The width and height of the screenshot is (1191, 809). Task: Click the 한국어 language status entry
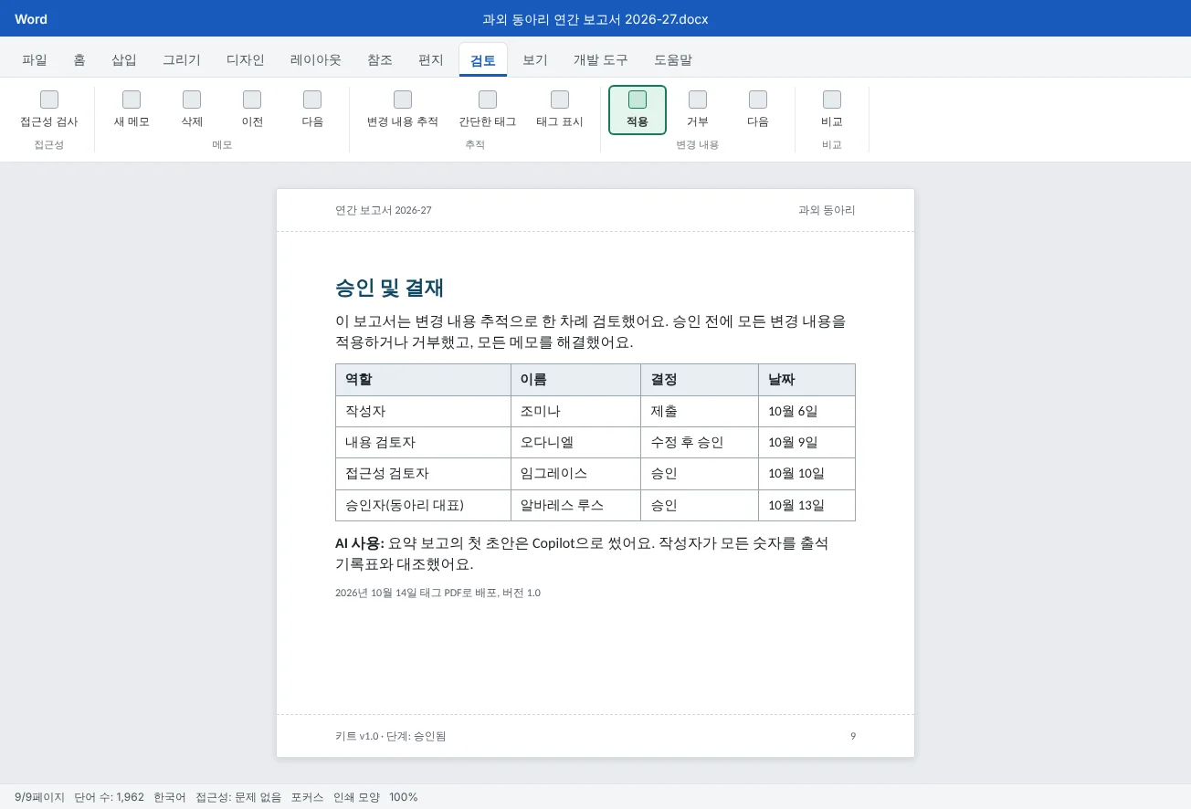(170, 797)
